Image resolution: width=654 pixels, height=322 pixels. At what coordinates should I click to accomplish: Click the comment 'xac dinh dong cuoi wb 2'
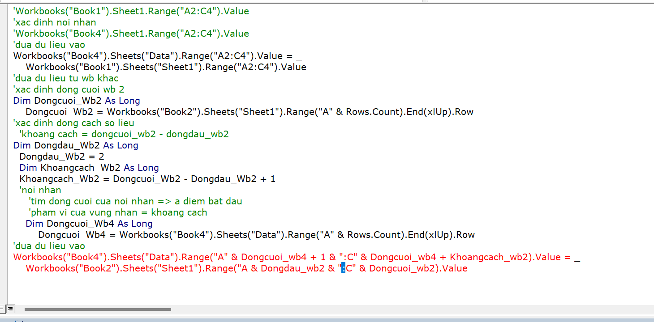[69, 89]
